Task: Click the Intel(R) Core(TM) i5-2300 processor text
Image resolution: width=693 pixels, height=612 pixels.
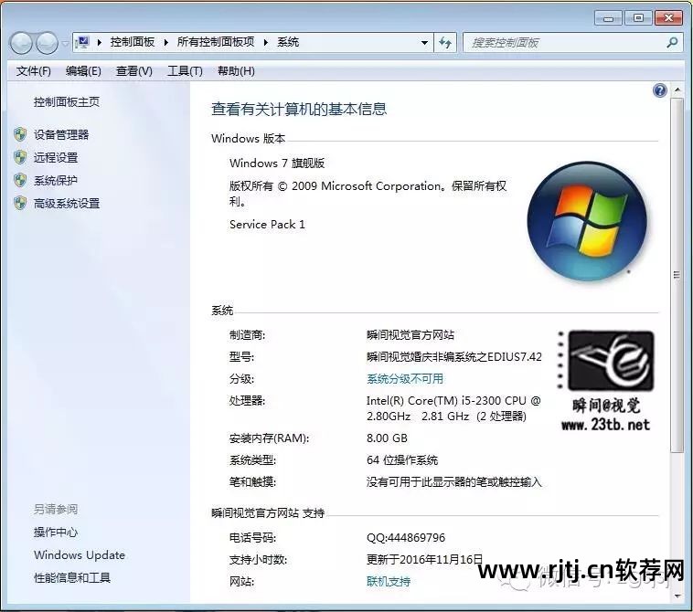Action: point(453,408)
